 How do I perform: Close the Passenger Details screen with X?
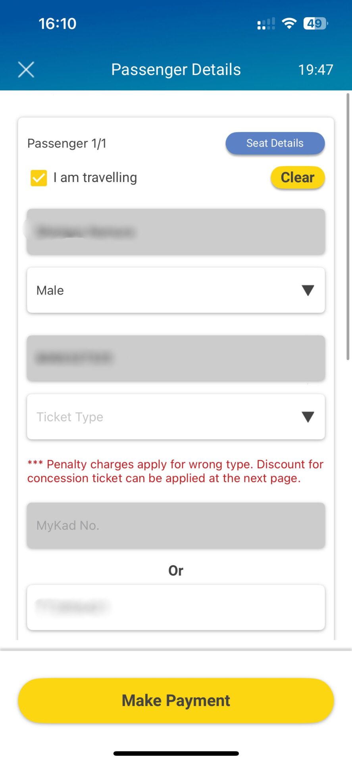tap(26, 70)
